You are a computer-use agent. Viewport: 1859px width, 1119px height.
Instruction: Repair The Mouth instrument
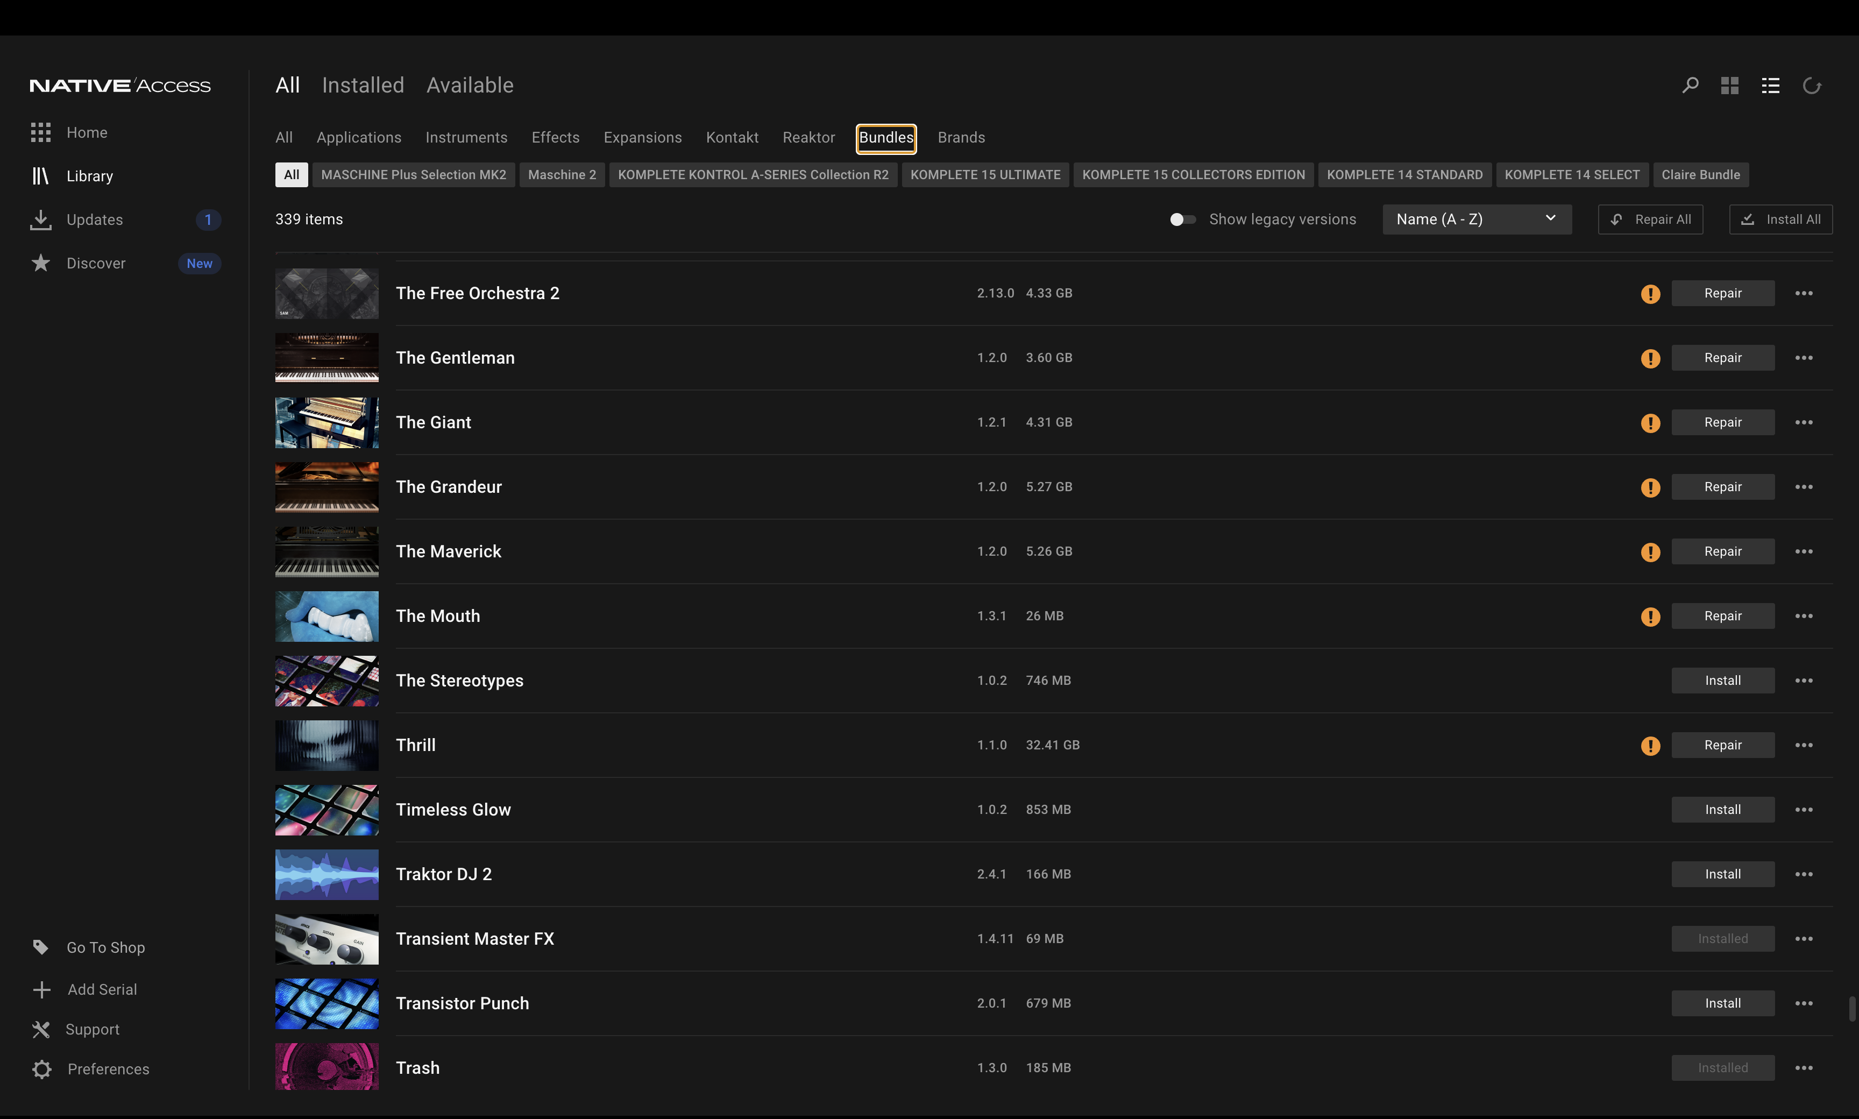click(1722, 616)
